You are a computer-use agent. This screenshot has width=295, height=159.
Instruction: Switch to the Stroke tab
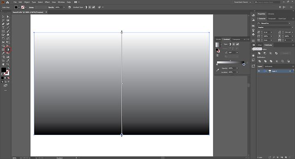point(218,39)
